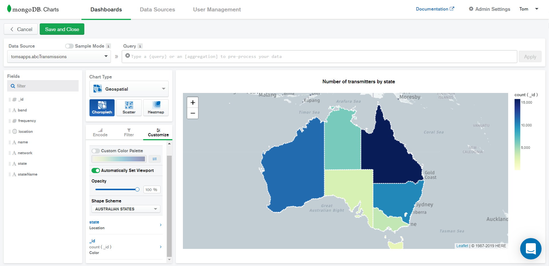Click the filter magnifier icon in Fields

[x=13, y=86]
